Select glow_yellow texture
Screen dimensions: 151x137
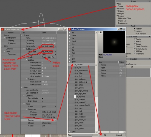click(x=79, y=129)
